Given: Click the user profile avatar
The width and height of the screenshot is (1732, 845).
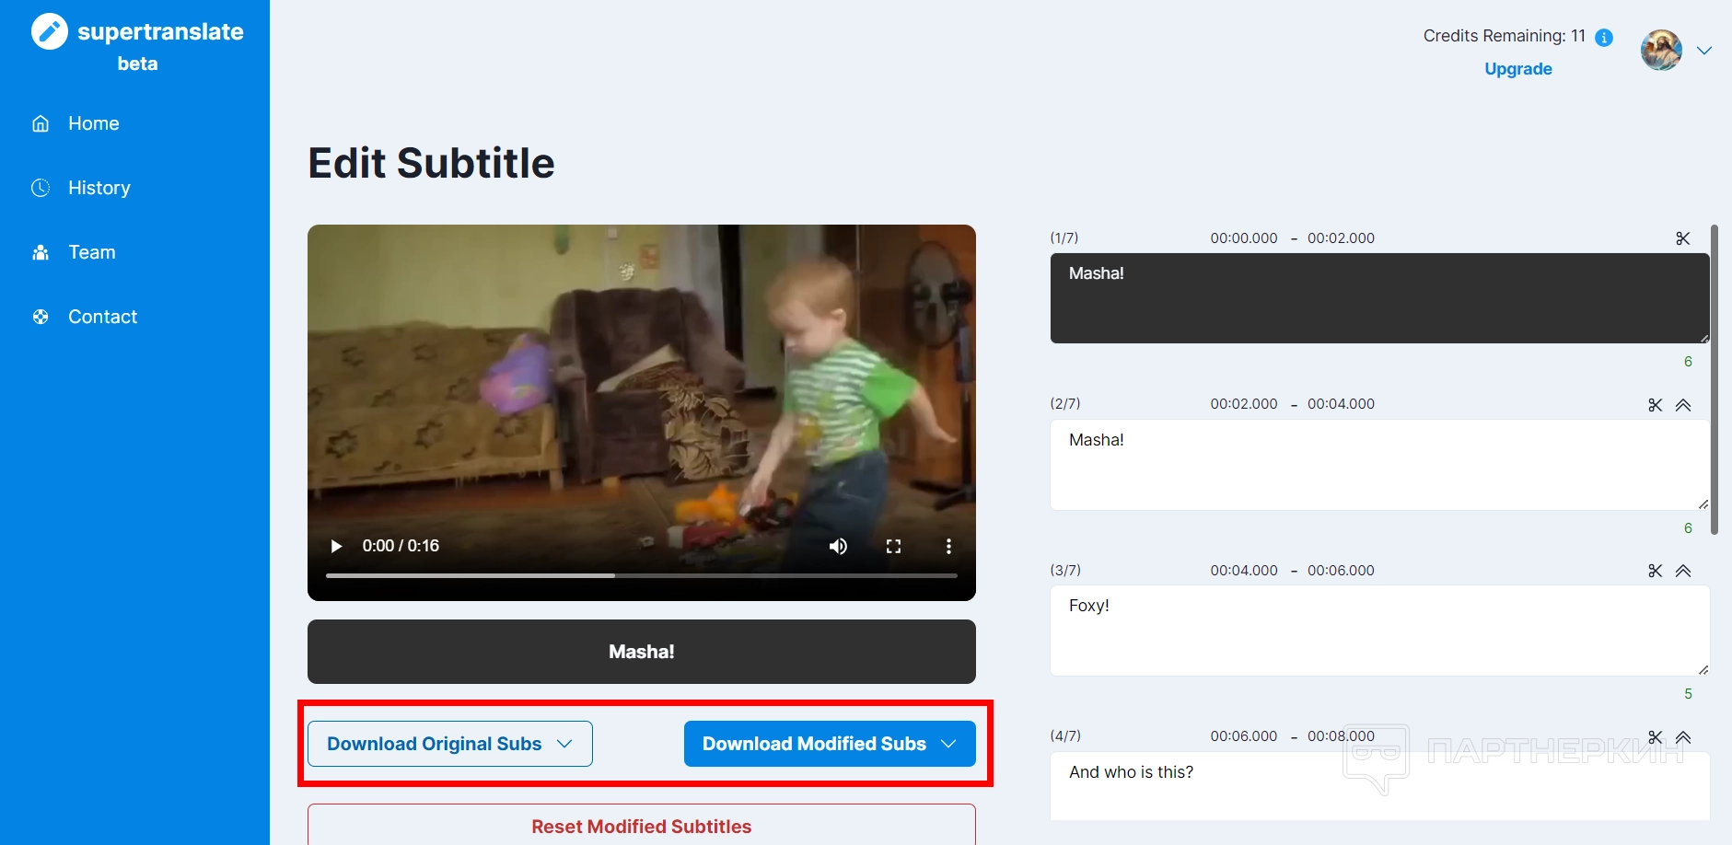Looking at the screenshot, I should tap(1661, 50).
